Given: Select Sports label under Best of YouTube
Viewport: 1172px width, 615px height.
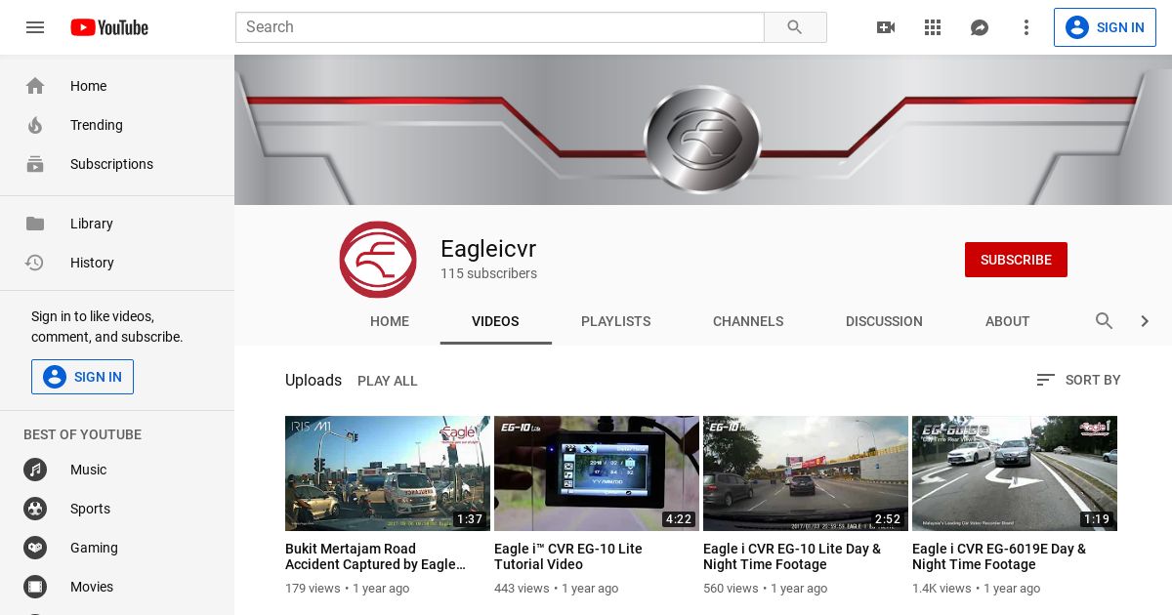Looking at the screenshot, I should pos(90,509).
